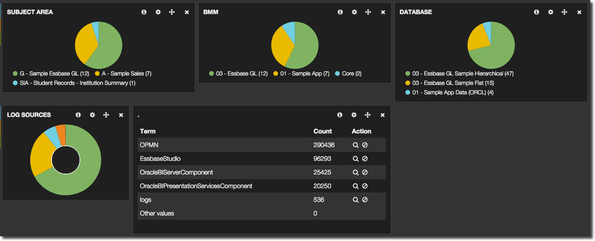595x241 pixels.
Task: Toggle the A - Sample Sales legend entry
Action: [x=126, y=74]
